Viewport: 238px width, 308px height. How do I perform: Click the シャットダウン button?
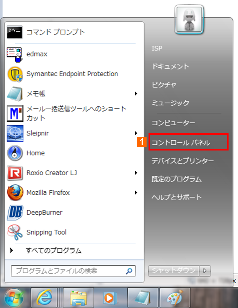174,271
